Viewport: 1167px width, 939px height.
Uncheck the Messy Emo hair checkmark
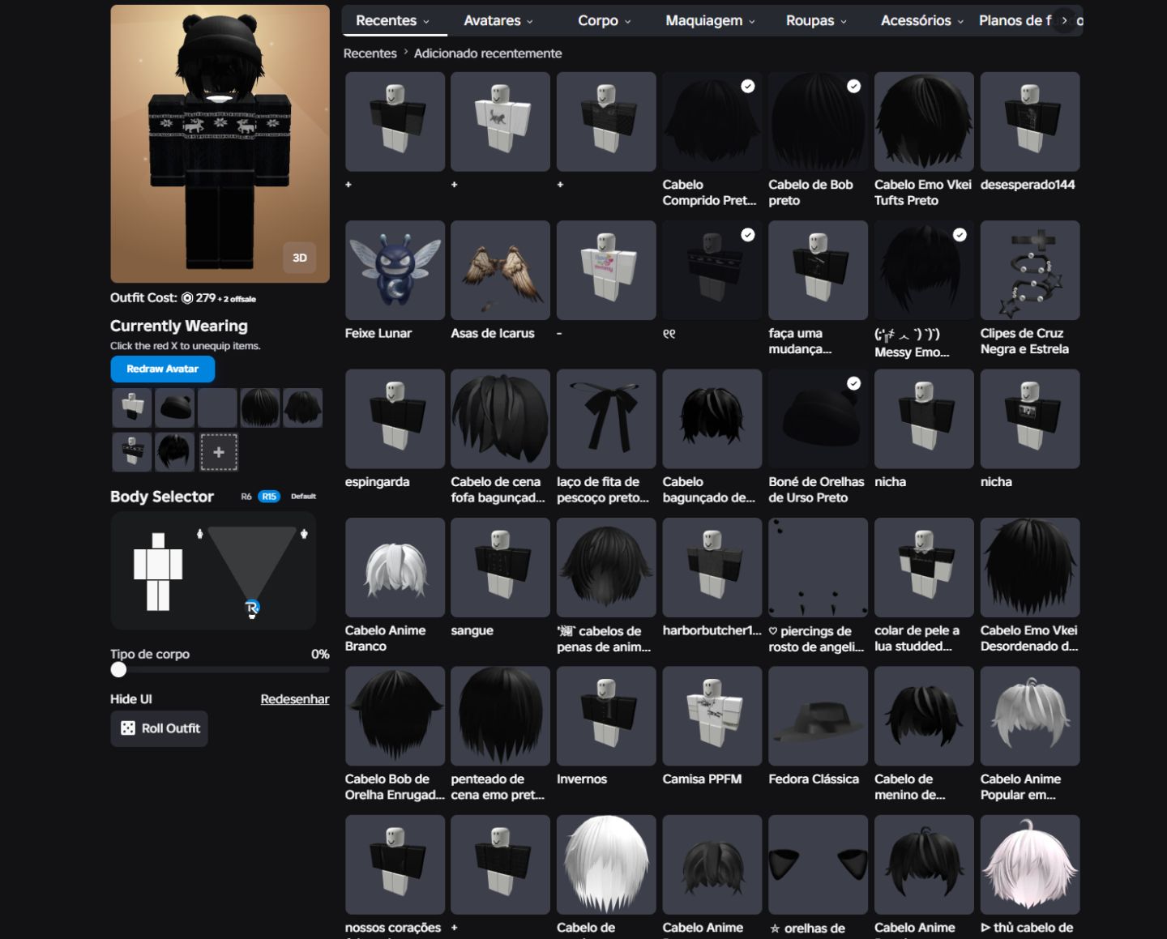[x=960, y=235]
